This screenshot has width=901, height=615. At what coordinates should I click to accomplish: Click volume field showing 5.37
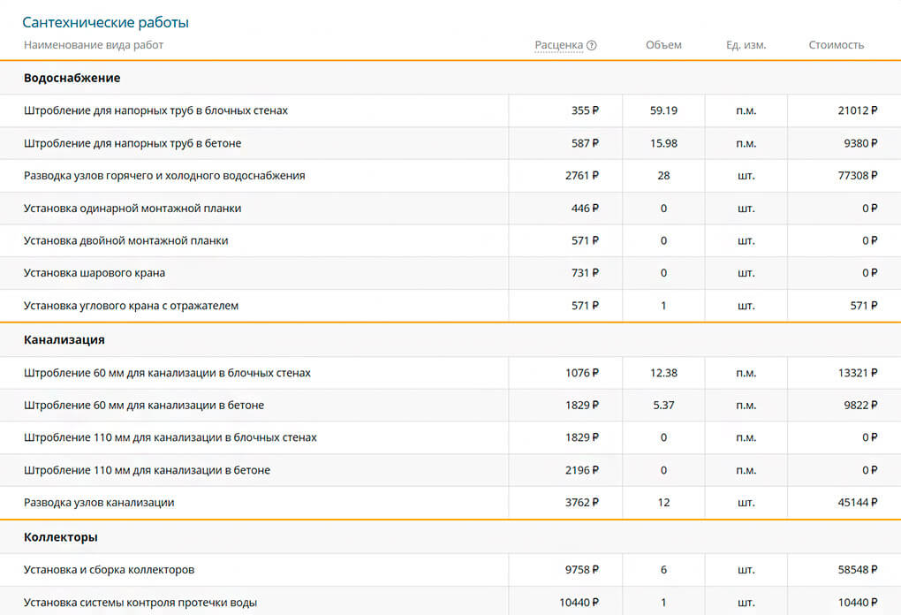tap(663, 406)
